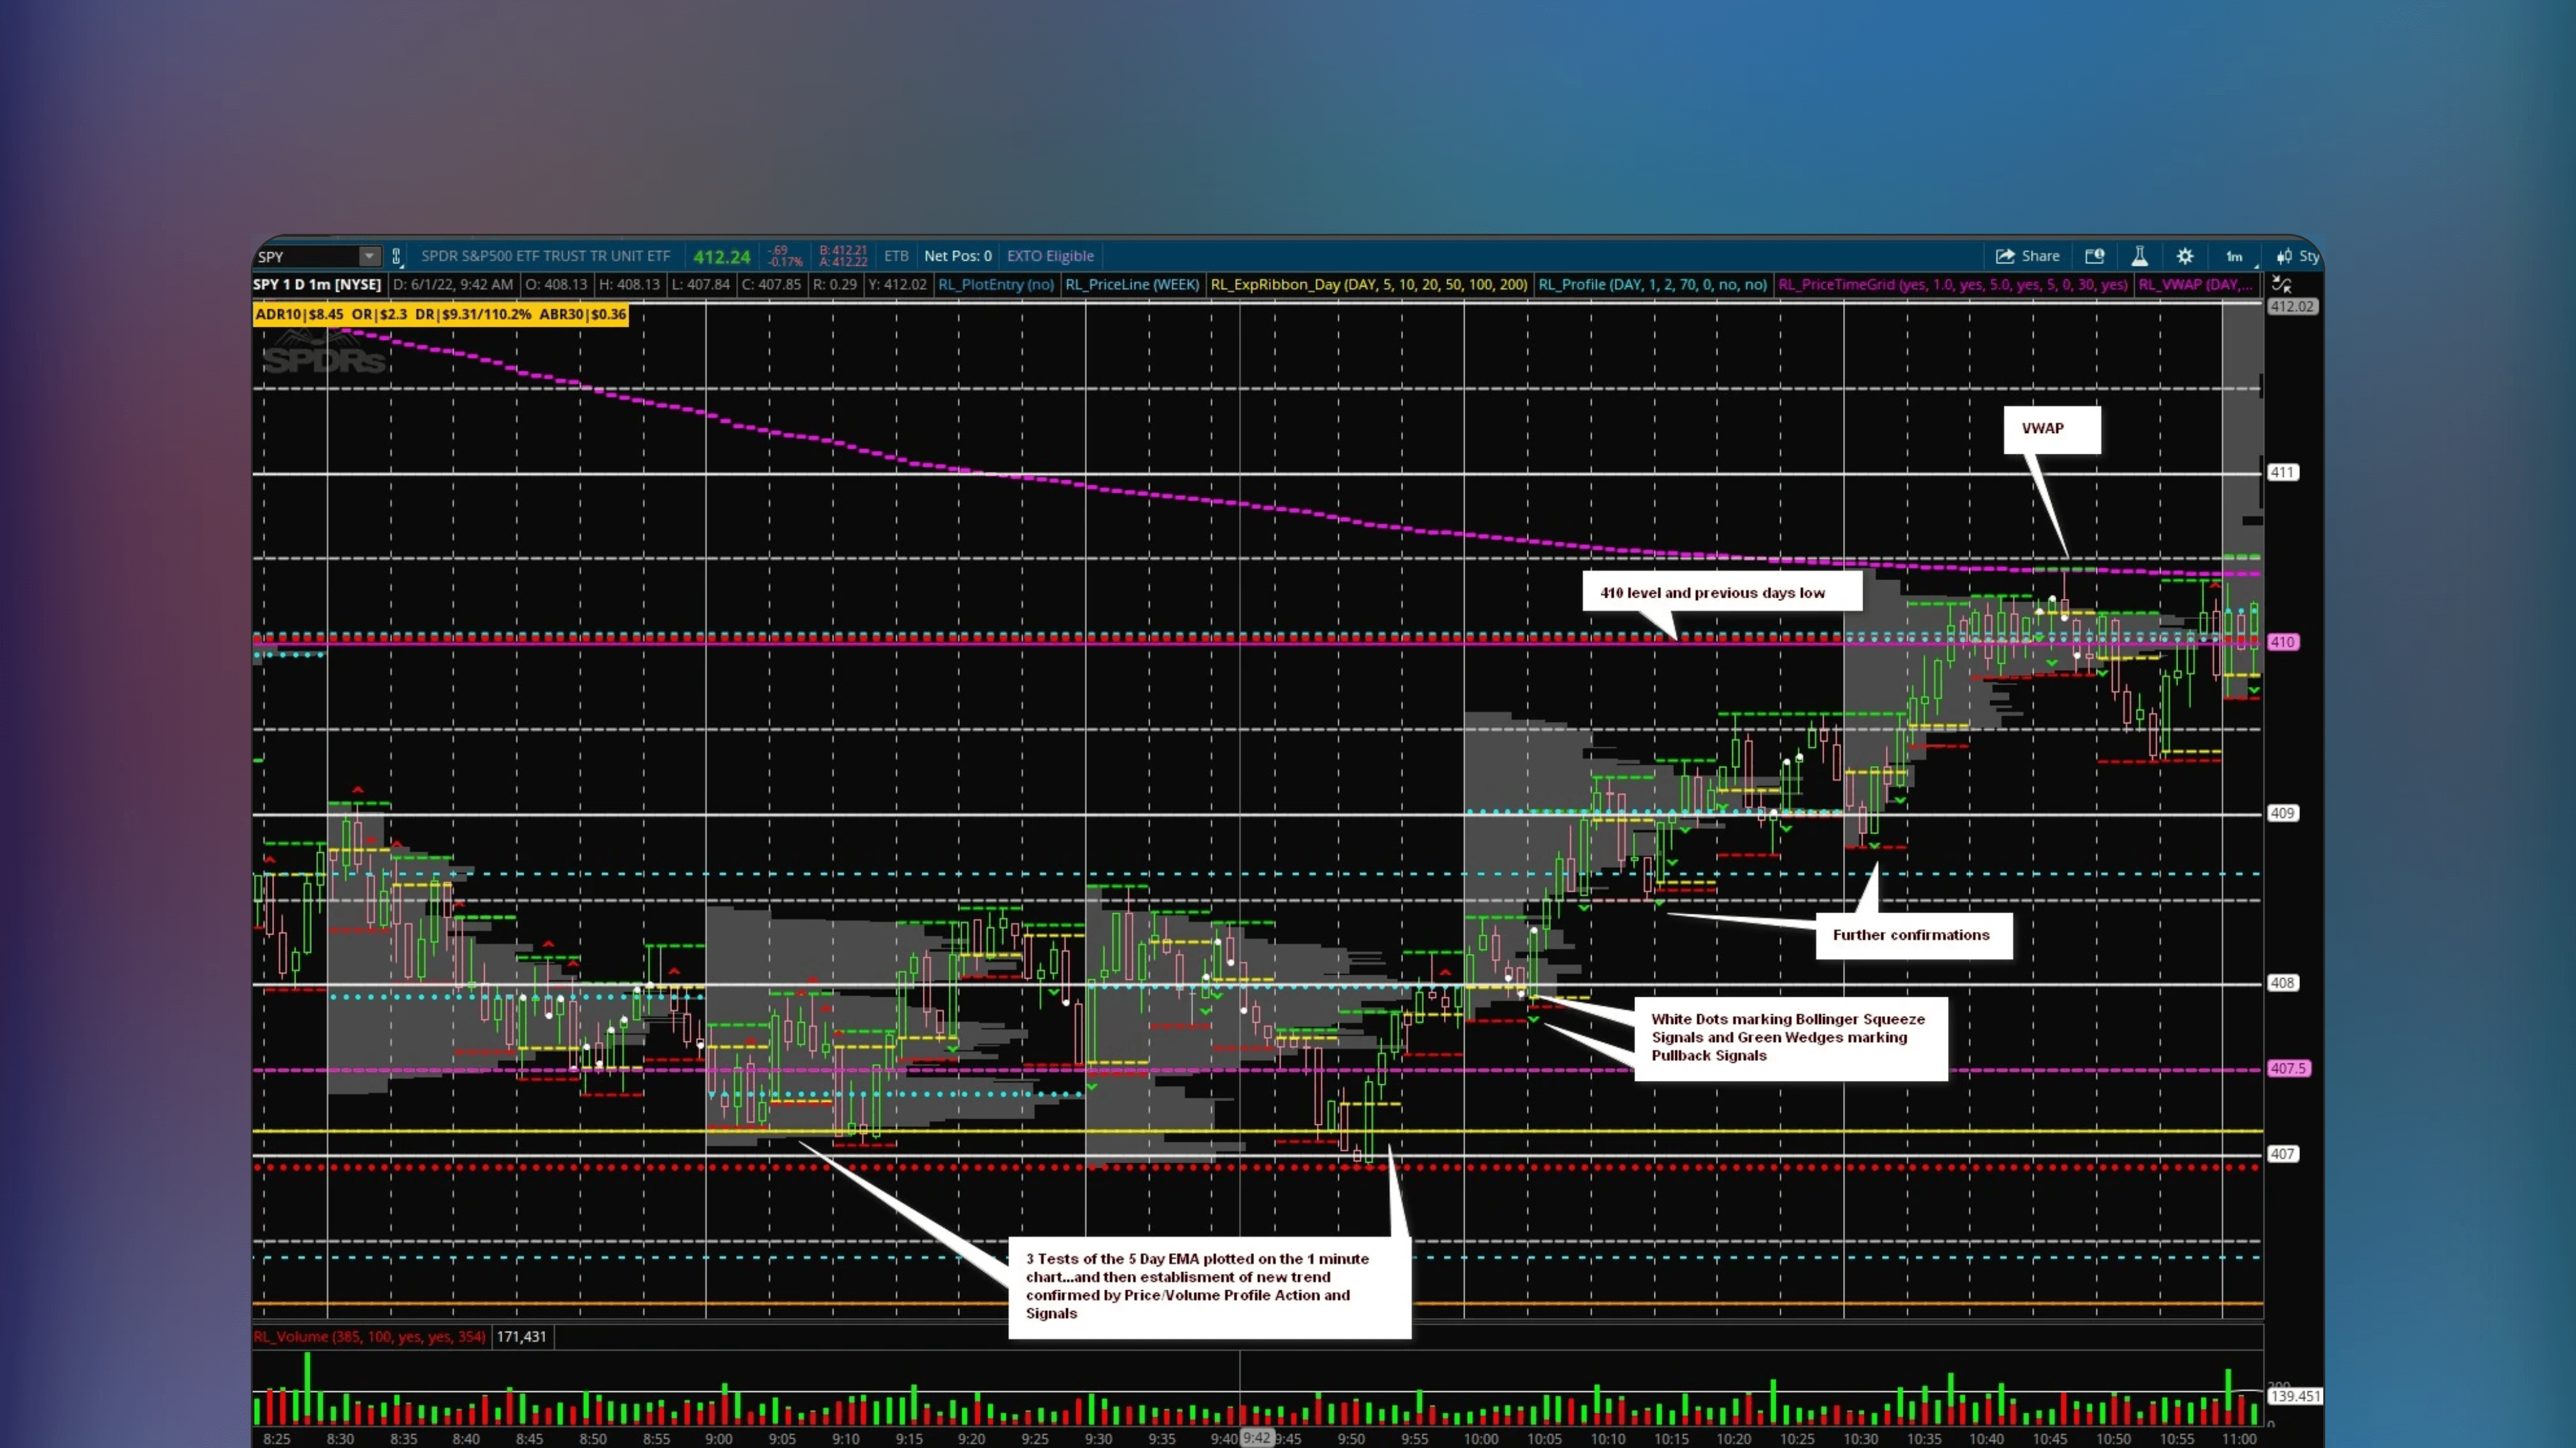Click the news/alert icon beside Share
Viewport: 2576px width, 1448px height.
(x=2095, y=256)
